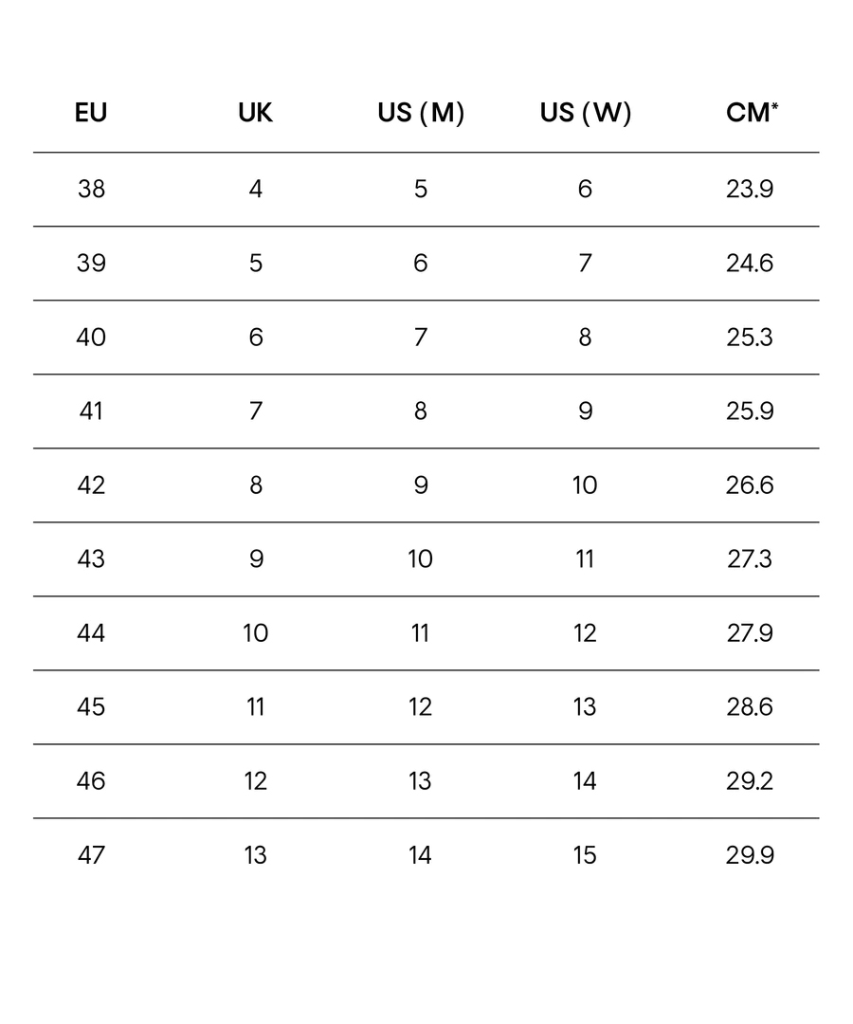Viewport: 853px width, 1024px height.
Task: Select the 26.6 CM value
Action: [x=750, y=485]
